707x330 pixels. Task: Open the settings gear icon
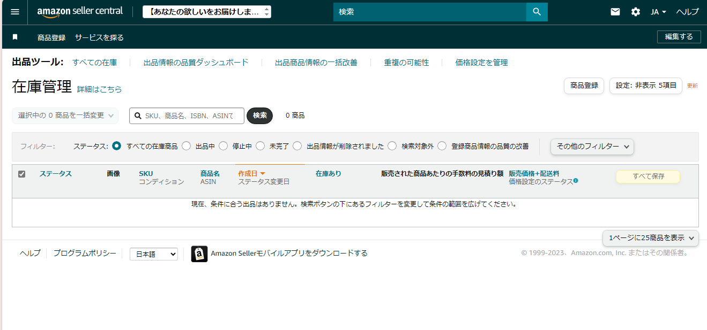click(636, 12)
